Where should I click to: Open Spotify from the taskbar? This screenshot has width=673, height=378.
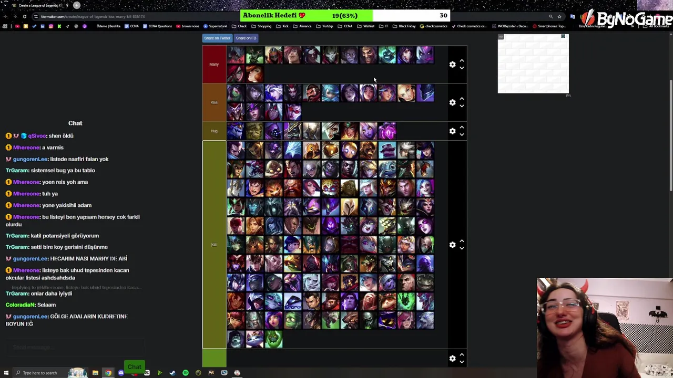click(185, 373)
